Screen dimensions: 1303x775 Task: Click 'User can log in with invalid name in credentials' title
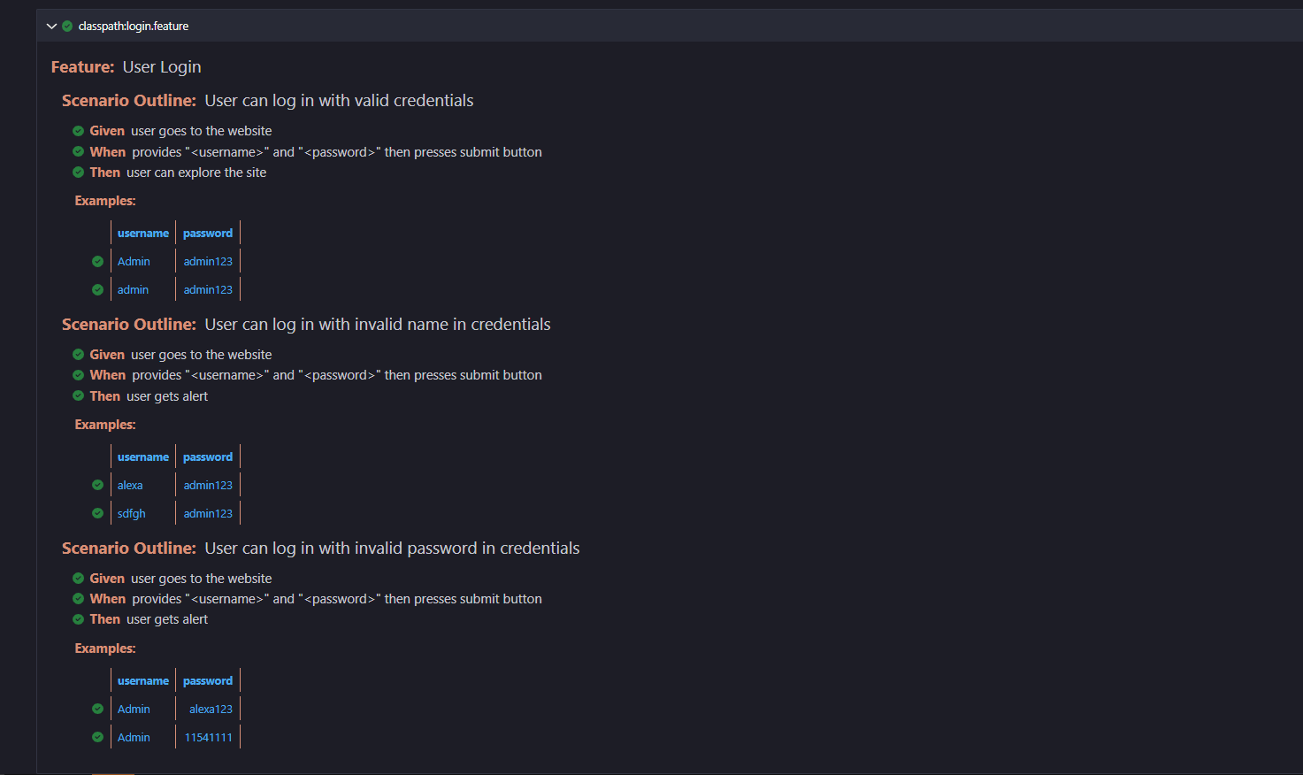click(x=378, y=325)
